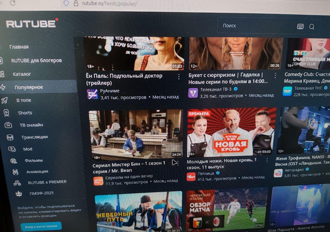This screenshot has height=232, width=330.
Task: Click the Shorts icon
Action: (x=6, y=113)
